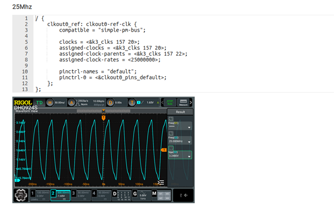Toggle channel 3 on the scope
334x209 pixels.
click(81, 195)
